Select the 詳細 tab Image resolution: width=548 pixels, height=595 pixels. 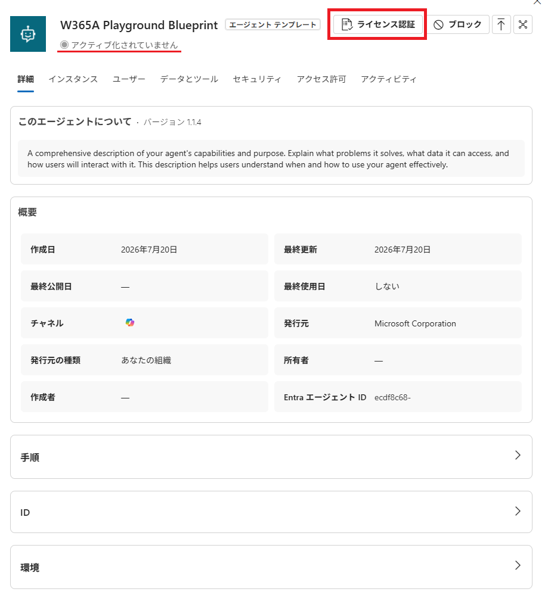[x=26, y=79]
